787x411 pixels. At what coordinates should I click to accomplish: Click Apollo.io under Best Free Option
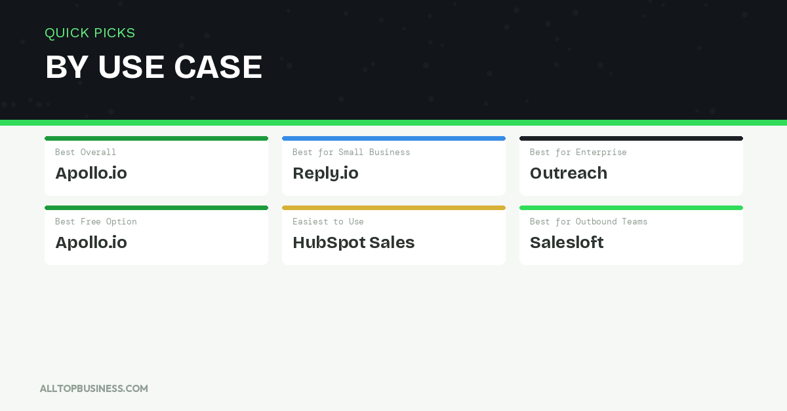(x=91, y=243)
